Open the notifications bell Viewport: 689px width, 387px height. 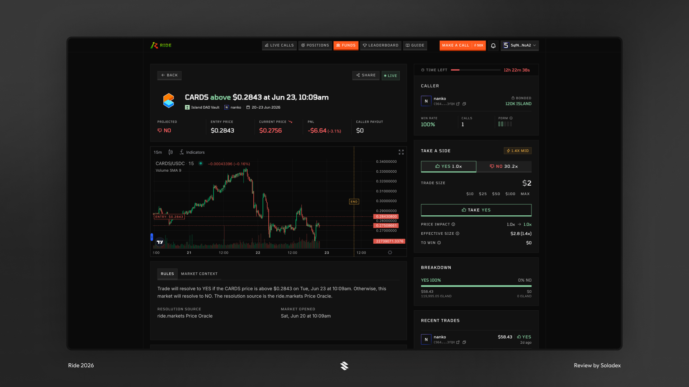493,46
